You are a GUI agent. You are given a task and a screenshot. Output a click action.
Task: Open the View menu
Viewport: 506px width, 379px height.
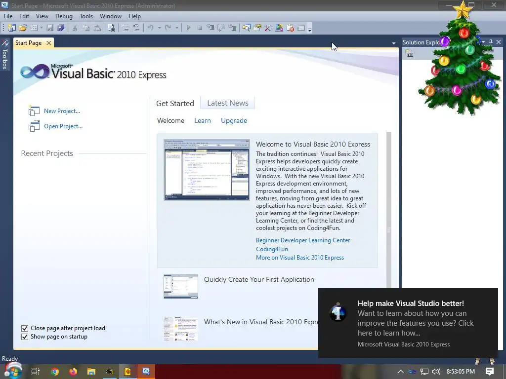tap(42, 16)
